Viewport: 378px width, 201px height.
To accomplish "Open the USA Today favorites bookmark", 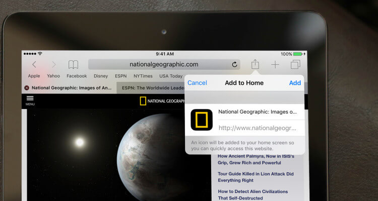I will (x=170, y=76).
